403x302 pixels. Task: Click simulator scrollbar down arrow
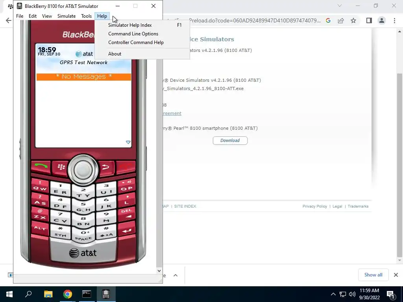[x=159, y=271]
